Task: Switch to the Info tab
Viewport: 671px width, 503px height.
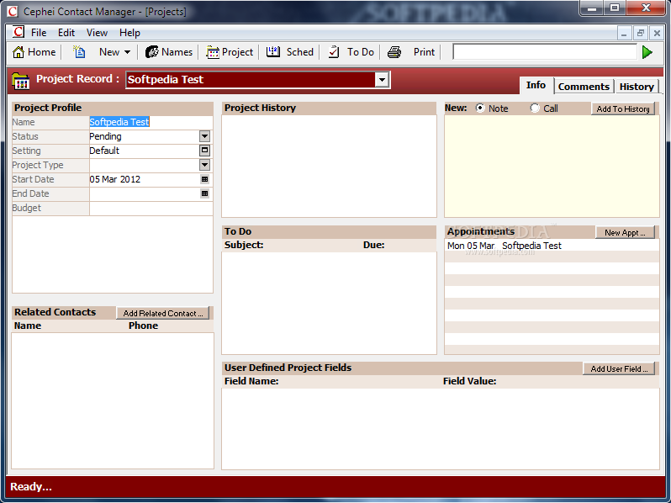Action: coord(536,85)
